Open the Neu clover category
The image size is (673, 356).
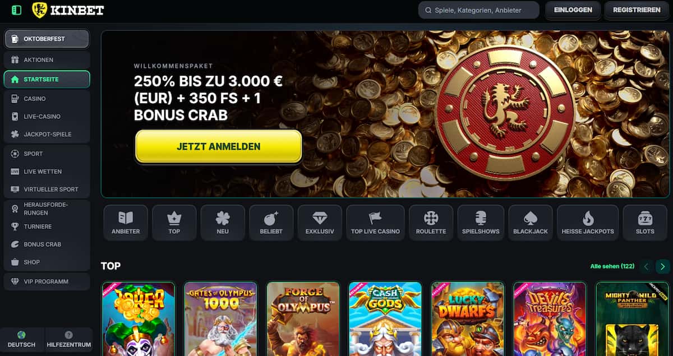coord(223,223)
